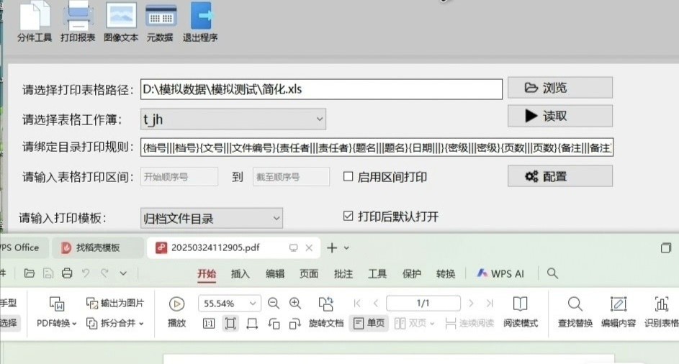Viewport: 679px width, 364px height.
Task: Open the 拆分合并 dropdown
Action: coord(115,323)
